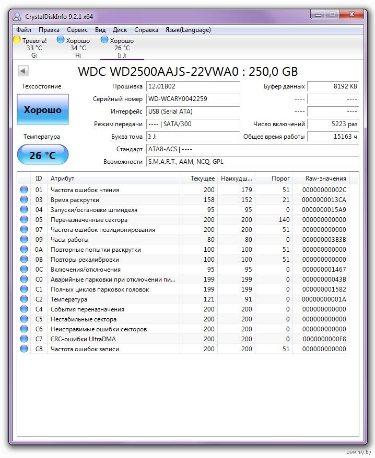Click the ID column header

(39, 178)
